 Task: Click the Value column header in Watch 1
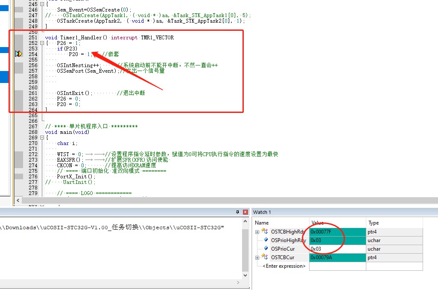tap(318, 223)
